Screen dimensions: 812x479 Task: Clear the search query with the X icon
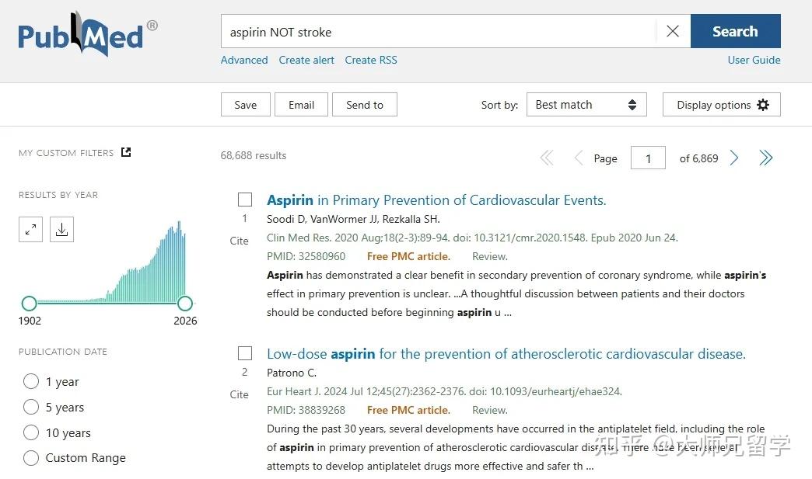[x=672, y=31]
